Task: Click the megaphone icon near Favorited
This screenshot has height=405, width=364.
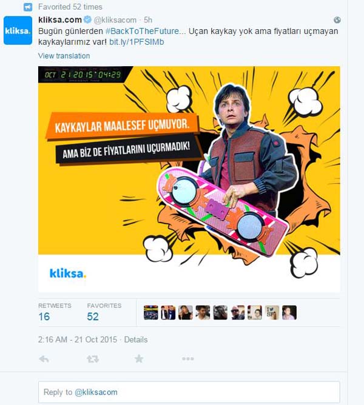Action: 28,7
